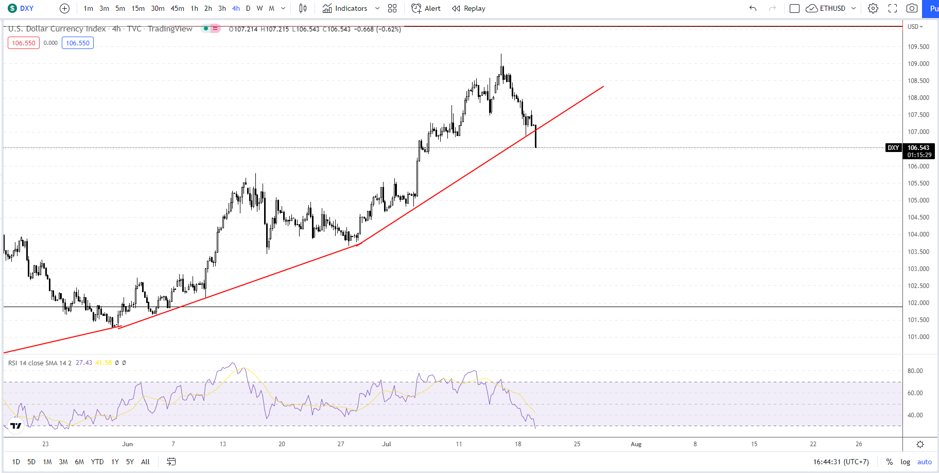Screen dimensions: 939x473
Task: Undo the last chart action
Action: pyautogui.click(x=753, y=8)
